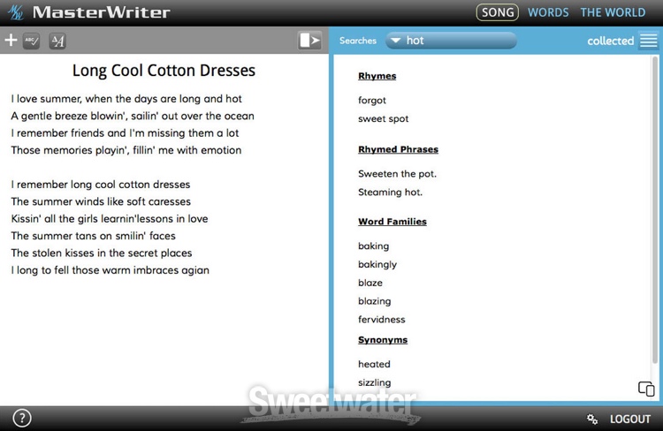Open the collected list menu icon

[x=649, y=41]
